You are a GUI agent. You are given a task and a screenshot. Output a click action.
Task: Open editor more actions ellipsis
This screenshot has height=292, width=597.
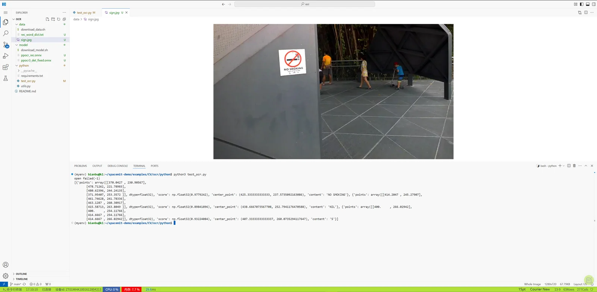point(592,12)
